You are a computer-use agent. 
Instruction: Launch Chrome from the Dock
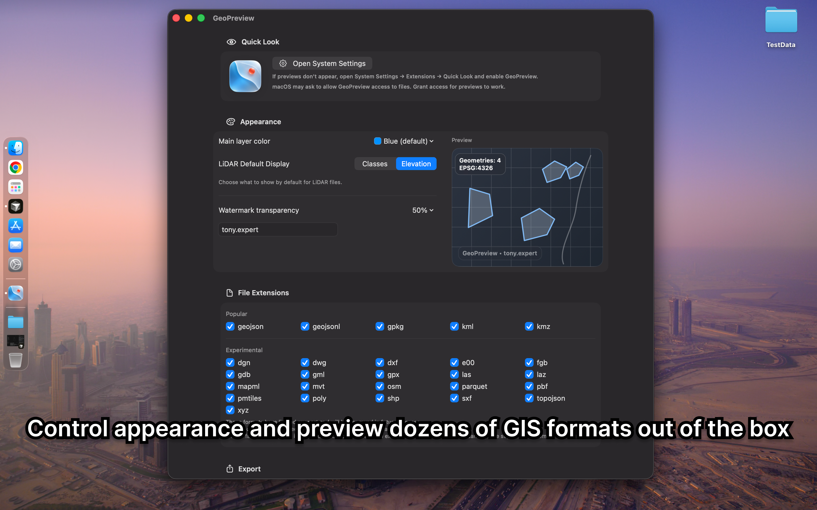[x=16, y=167]
